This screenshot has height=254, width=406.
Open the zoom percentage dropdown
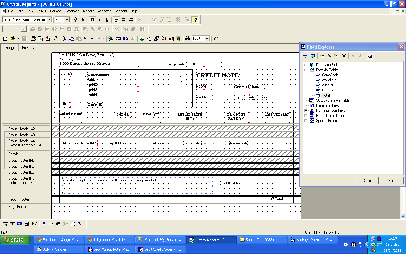pos(207,39)
